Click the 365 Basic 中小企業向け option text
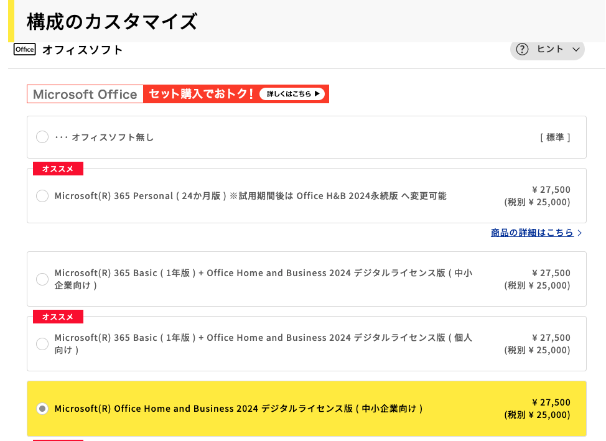Image resolution: width=606 pixels, height=441 pixels. (x=263, y=279)
